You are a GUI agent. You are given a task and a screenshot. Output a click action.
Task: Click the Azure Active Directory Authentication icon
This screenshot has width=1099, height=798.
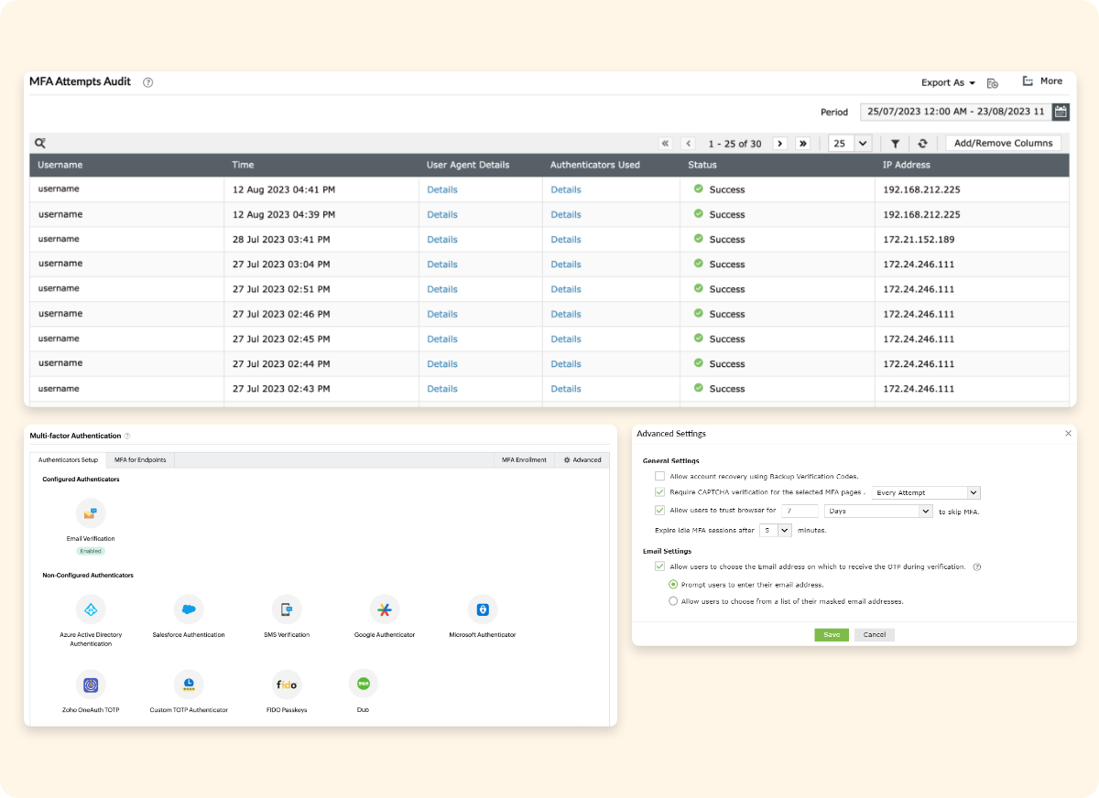(91, 609)
